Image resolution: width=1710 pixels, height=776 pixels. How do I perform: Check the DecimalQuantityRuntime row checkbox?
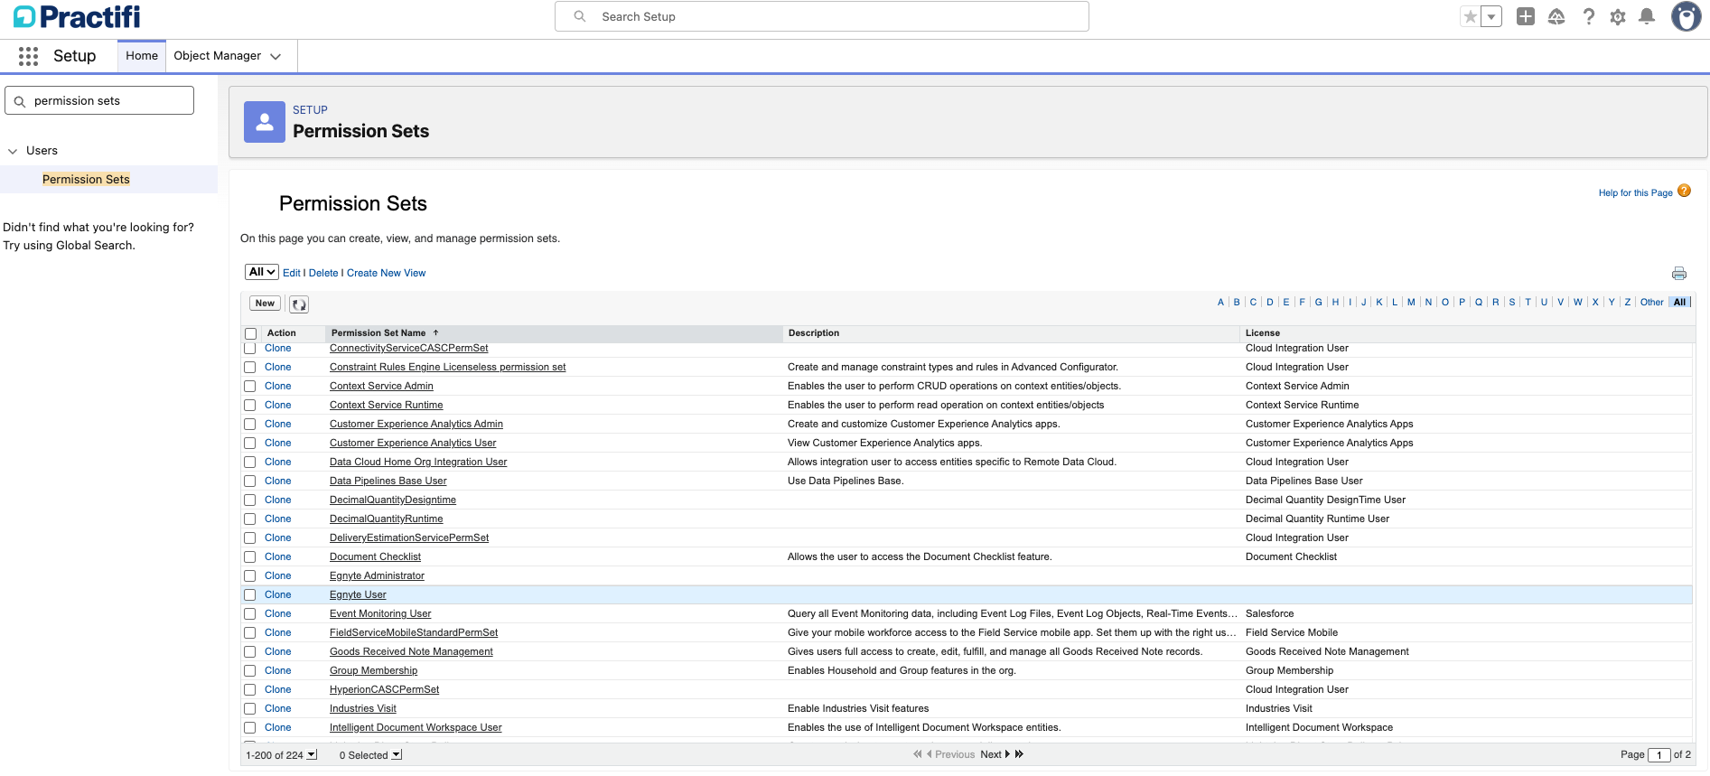coord(249,519)
